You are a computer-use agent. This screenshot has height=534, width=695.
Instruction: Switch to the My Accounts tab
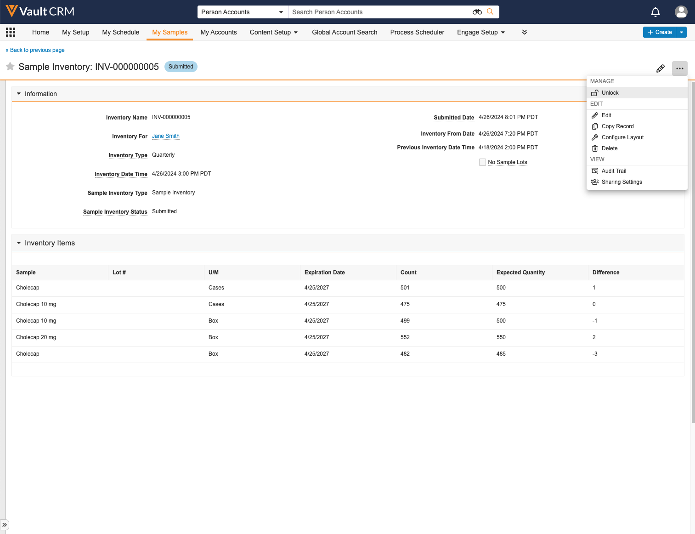click(219, 32)
